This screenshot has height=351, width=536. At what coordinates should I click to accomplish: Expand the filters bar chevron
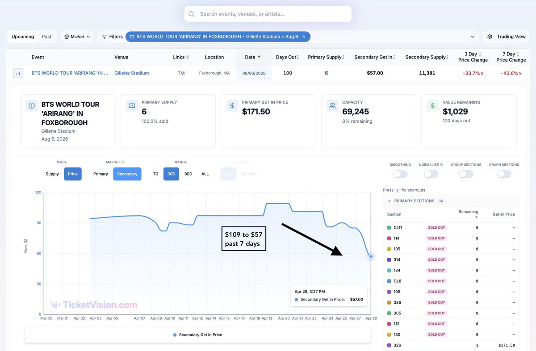tap(473, 37)
